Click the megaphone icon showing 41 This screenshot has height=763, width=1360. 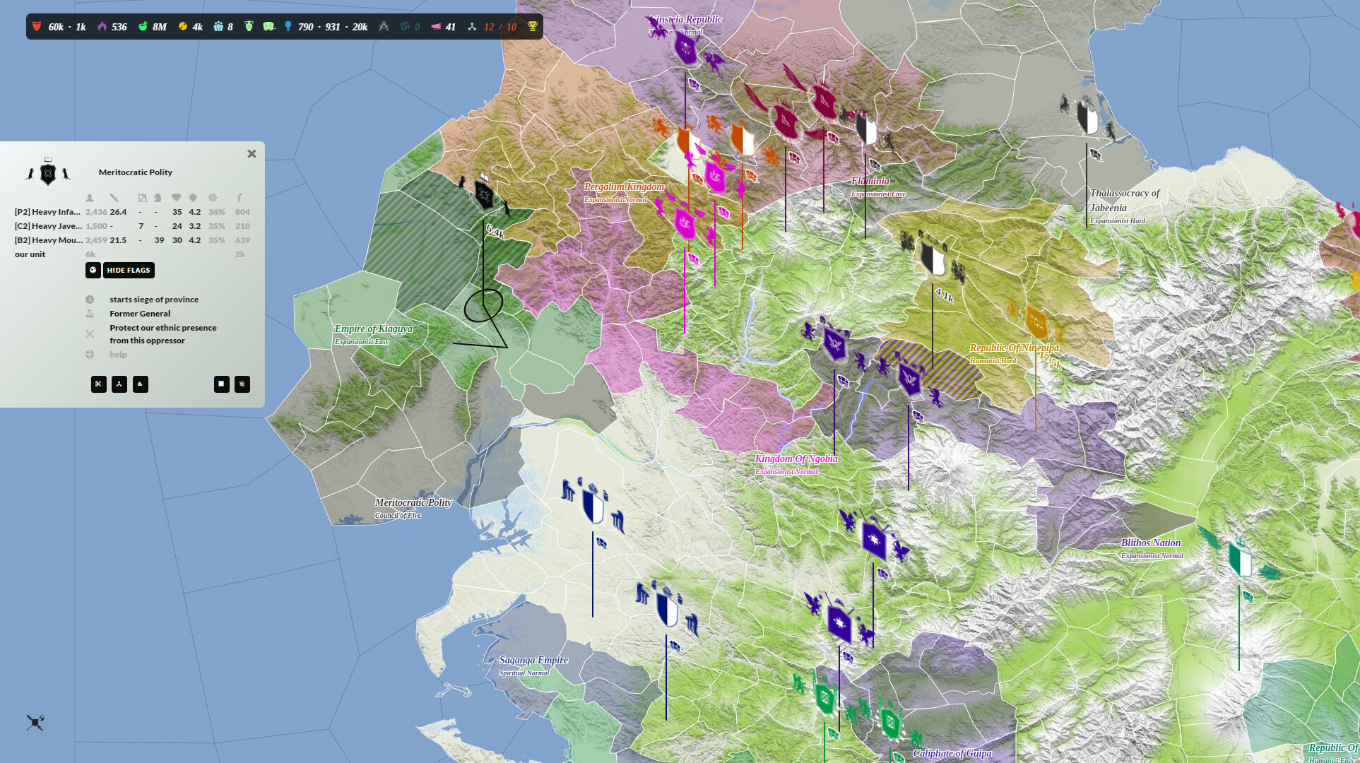[438, 26]
